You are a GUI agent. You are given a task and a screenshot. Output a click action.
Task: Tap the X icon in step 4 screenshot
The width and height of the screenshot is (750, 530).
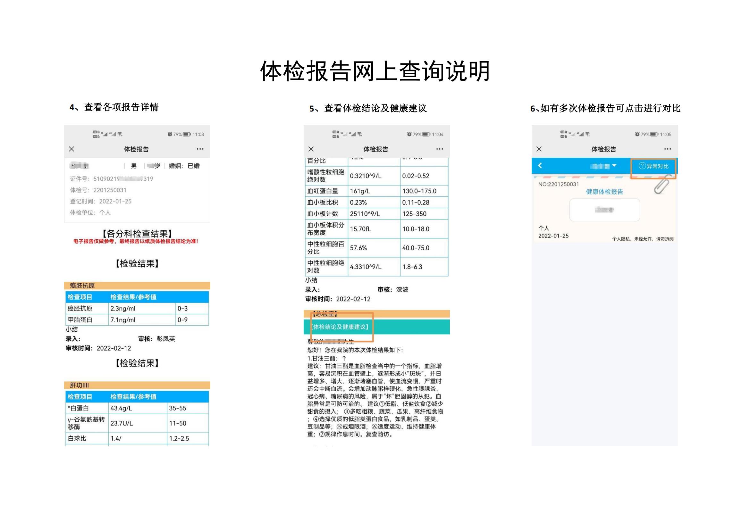point(72,149)
